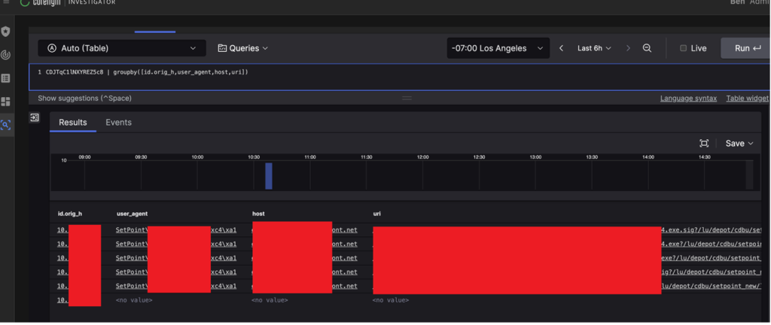
Task: Open the Save dropdown menu
Action: [x=739, y=144]
